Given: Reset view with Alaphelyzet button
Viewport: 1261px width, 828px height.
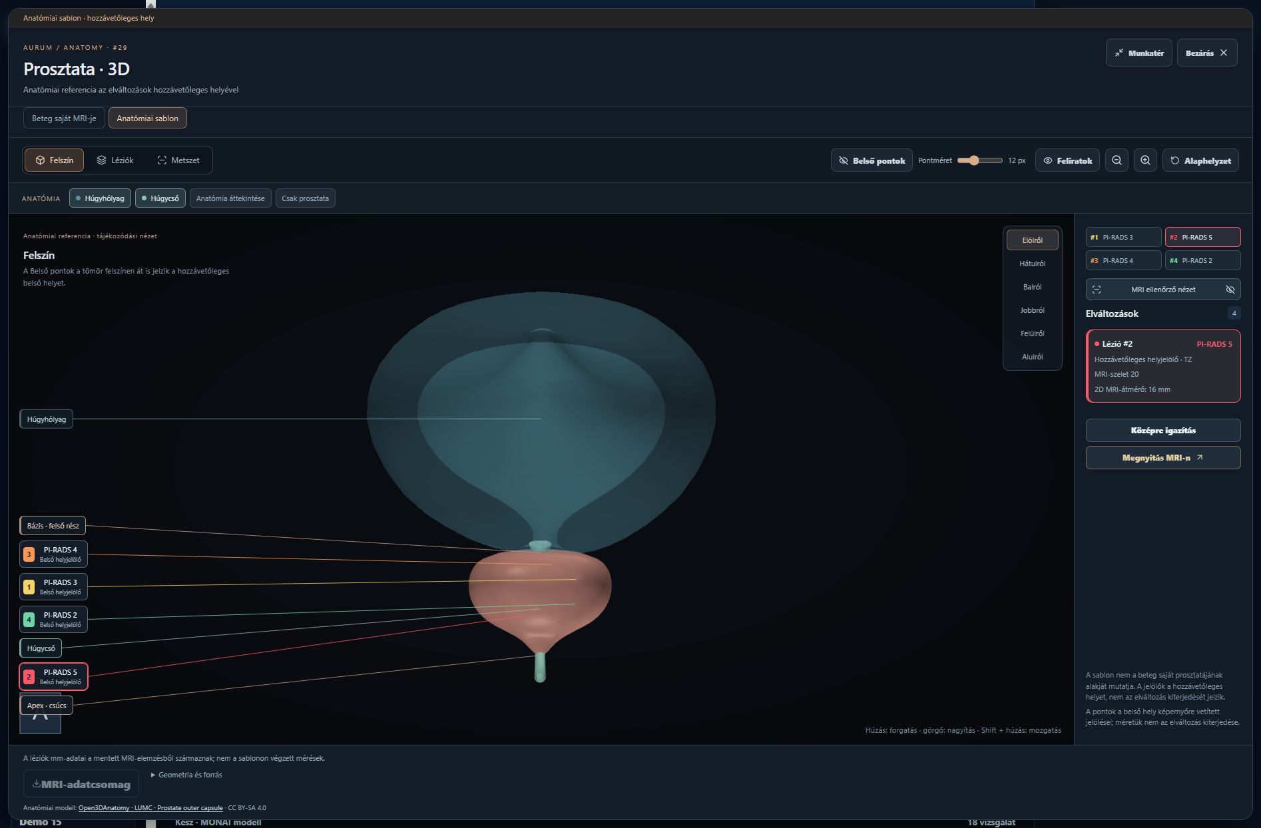Looking at the screenshot, I should 1200,160.
